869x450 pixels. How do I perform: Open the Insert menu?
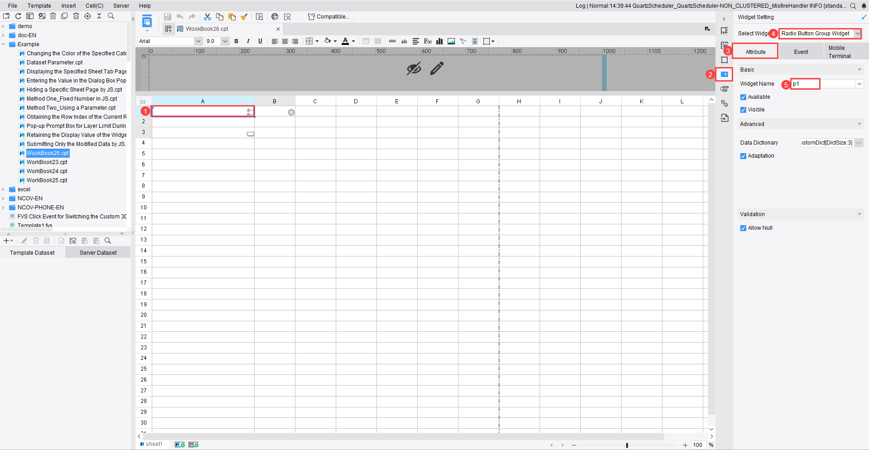(x=69, y=6)
